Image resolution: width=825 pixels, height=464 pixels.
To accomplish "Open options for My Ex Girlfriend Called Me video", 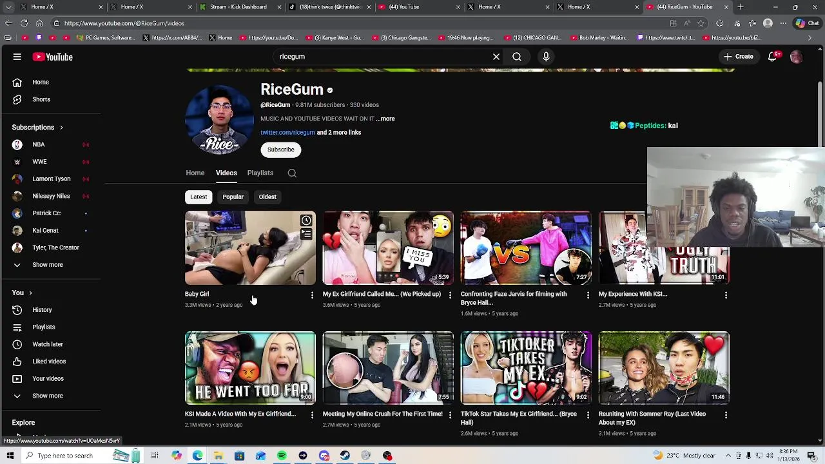I will coord(450,295).
